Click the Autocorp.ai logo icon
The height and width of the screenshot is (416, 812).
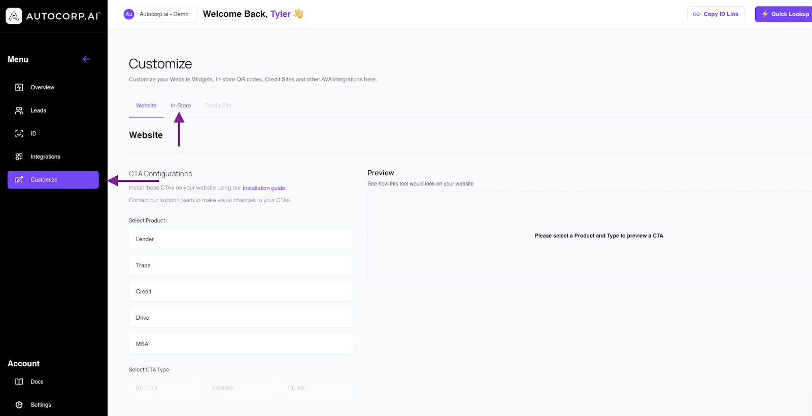[14, 16]
